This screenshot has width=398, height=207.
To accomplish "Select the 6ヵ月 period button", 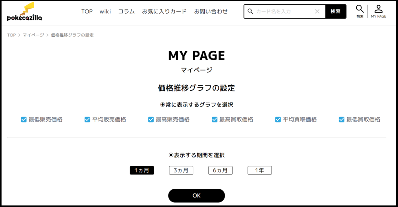I will 220,170.
